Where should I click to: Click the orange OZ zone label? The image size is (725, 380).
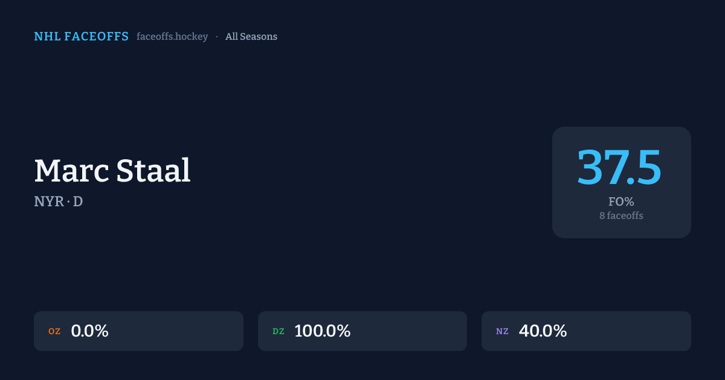coord(54,331)
